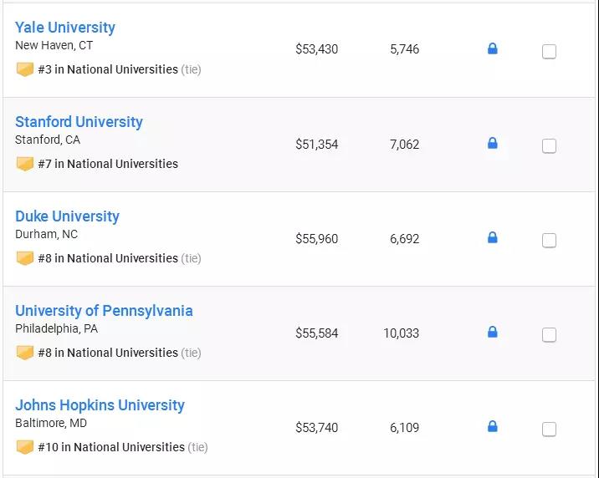Click the lock icon in Stanford University row

492,143
